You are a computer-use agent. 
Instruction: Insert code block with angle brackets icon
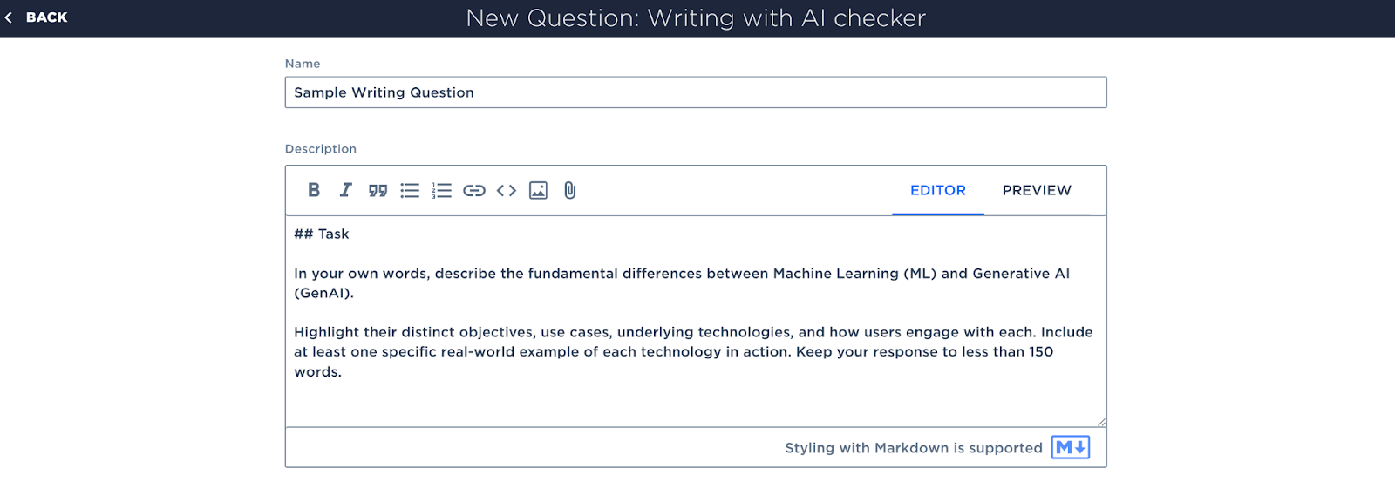point(507,190)
